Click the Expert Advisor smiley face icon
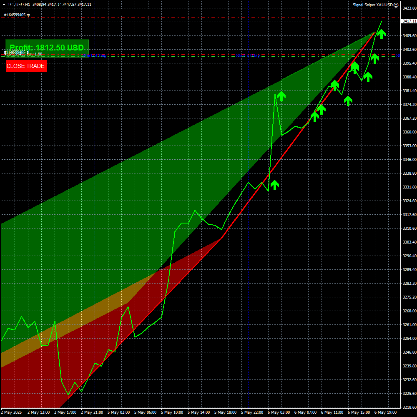The height and width of the screenshot is (417, 417). click(396, 5)
